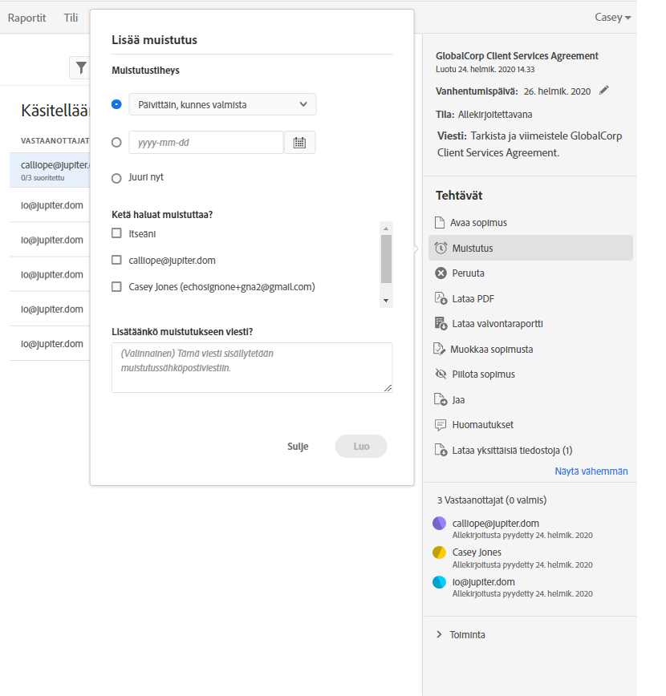This screenshot has width=666, height=696.
Task: Check the calliope@jupiter.dom checkbox
Action: [x=117, y=260]
